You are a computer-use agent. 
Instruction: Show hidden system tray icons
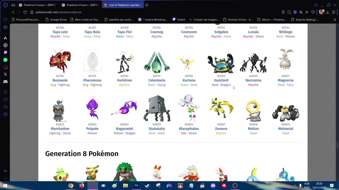295,186
